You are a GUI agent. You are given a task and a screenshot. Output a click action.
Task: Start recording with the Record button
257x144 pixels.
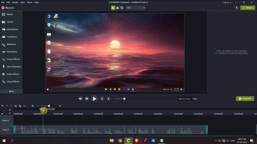(8, 8)
